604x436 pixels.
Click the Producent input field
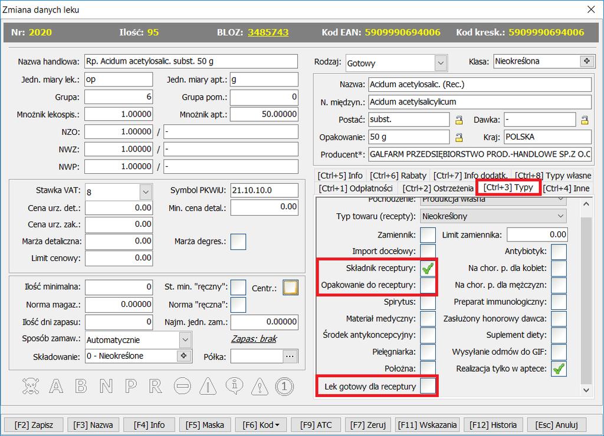[x=480, y=154]
